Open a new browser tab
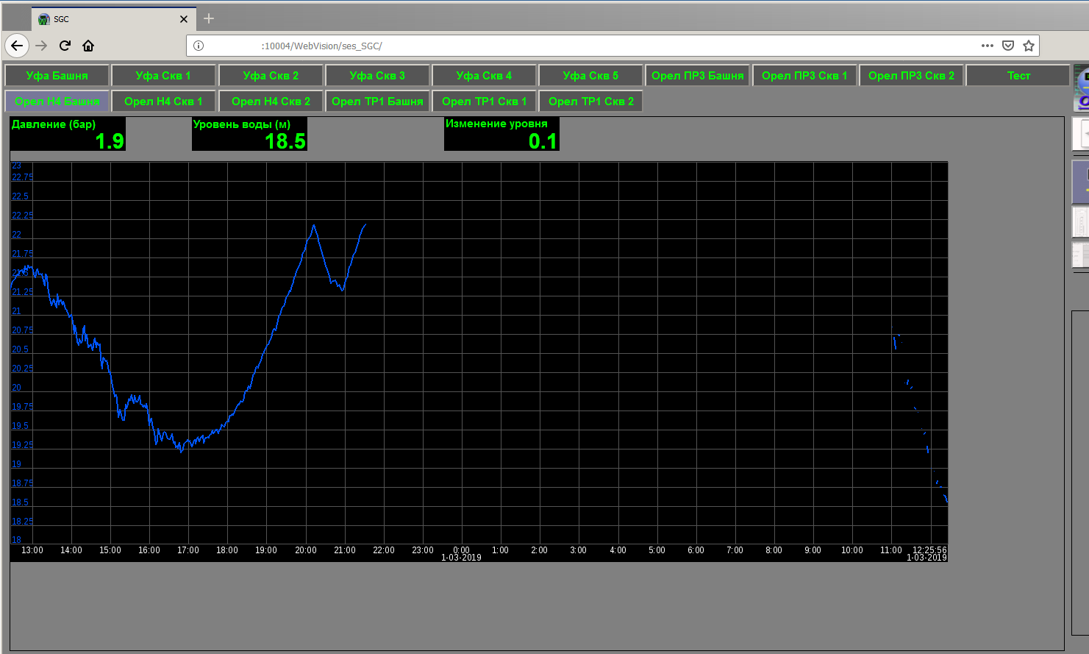Image resolution: width=1089 pixels, height=654 pixels. click(x=209, y=18)
